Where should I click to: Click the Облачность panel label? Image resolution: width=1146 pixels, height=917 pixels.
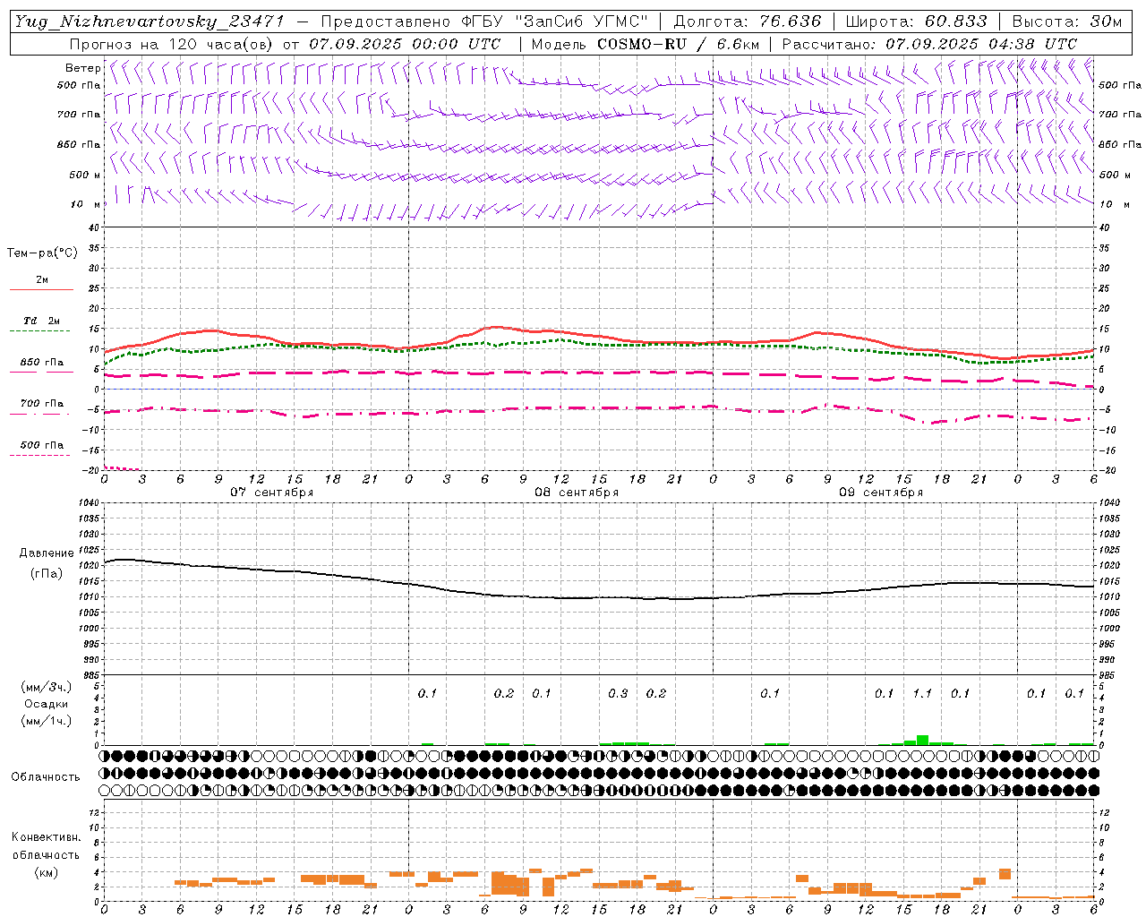pyautogui.click(x=46, y=777)
